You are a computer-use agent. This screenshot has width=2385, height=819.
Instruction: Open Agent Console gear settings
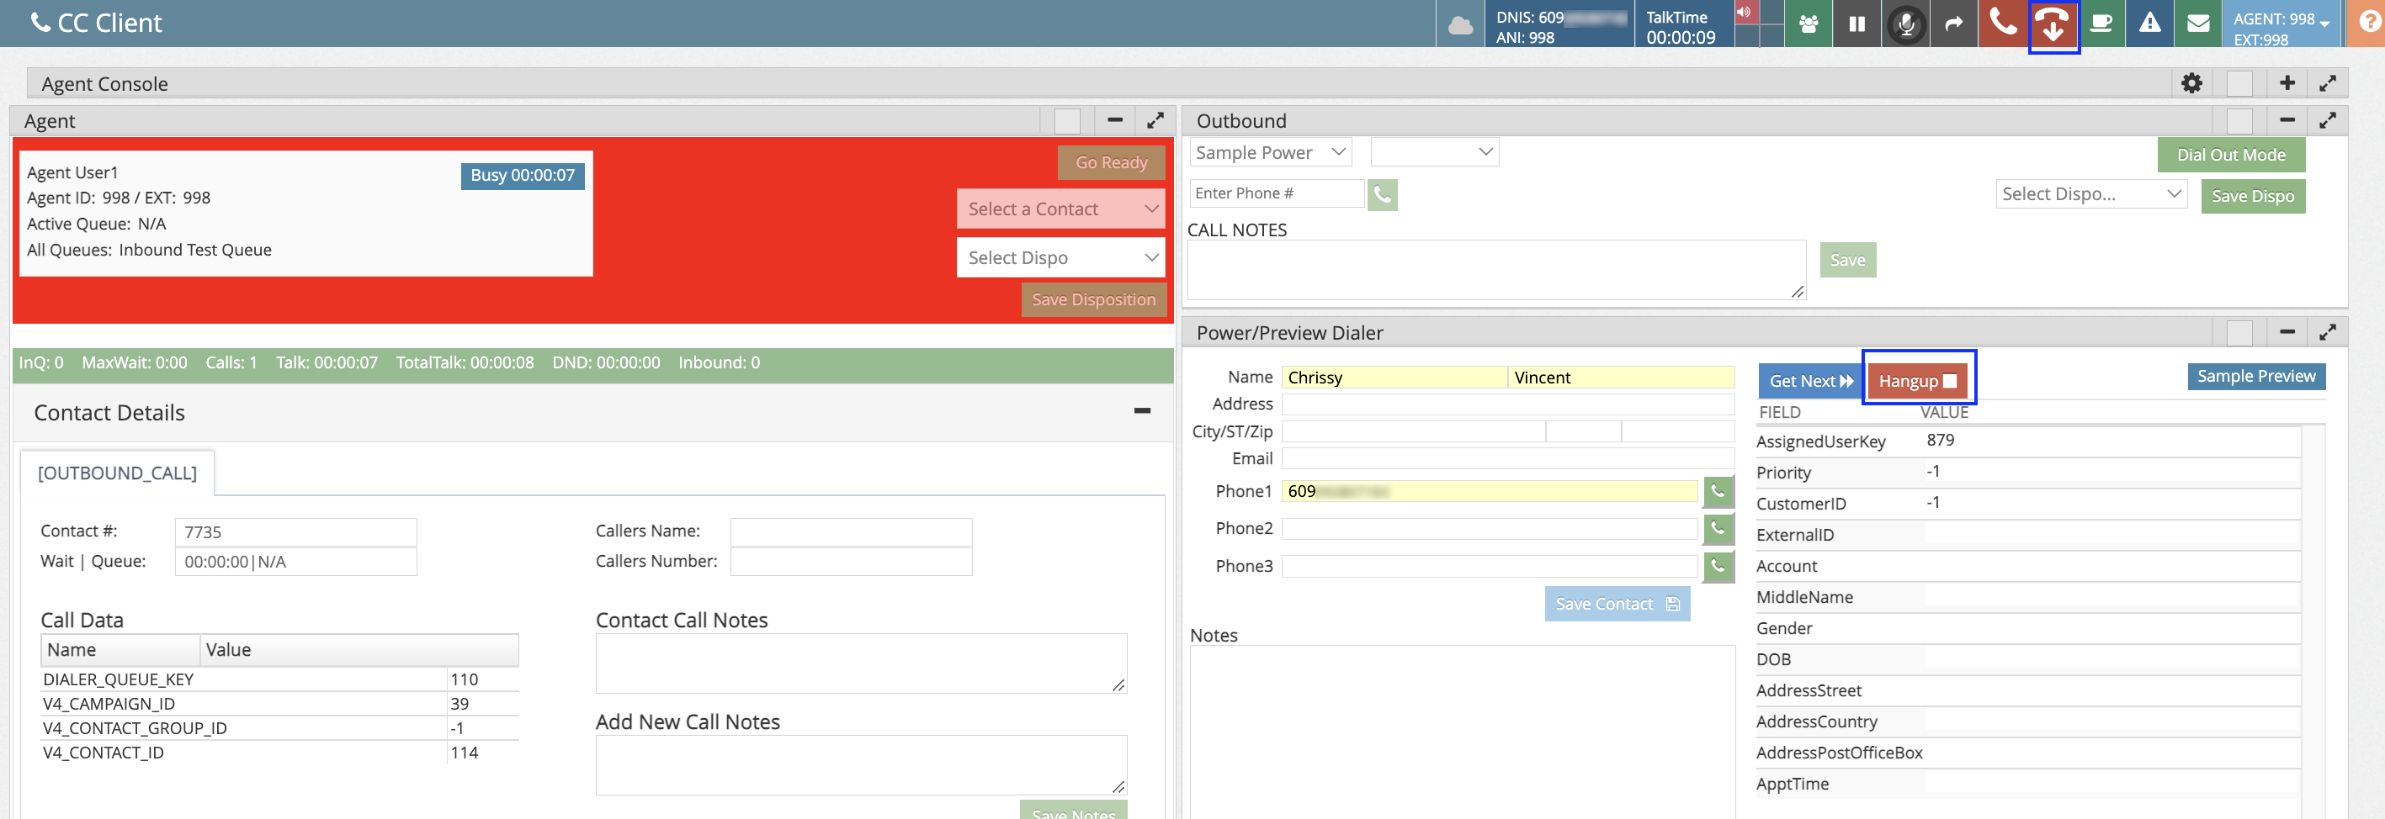point(2191,83)
